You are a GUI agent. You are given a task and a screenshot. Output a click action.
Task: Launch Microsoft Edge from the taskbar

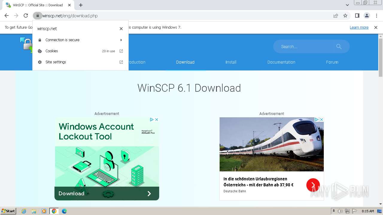(64, 211)
